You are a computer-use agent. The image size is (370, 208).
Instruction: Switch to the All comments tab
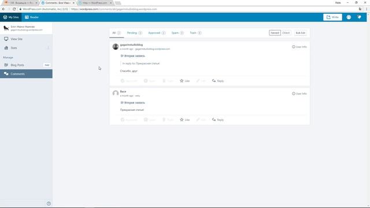click(x=116, y=33)
